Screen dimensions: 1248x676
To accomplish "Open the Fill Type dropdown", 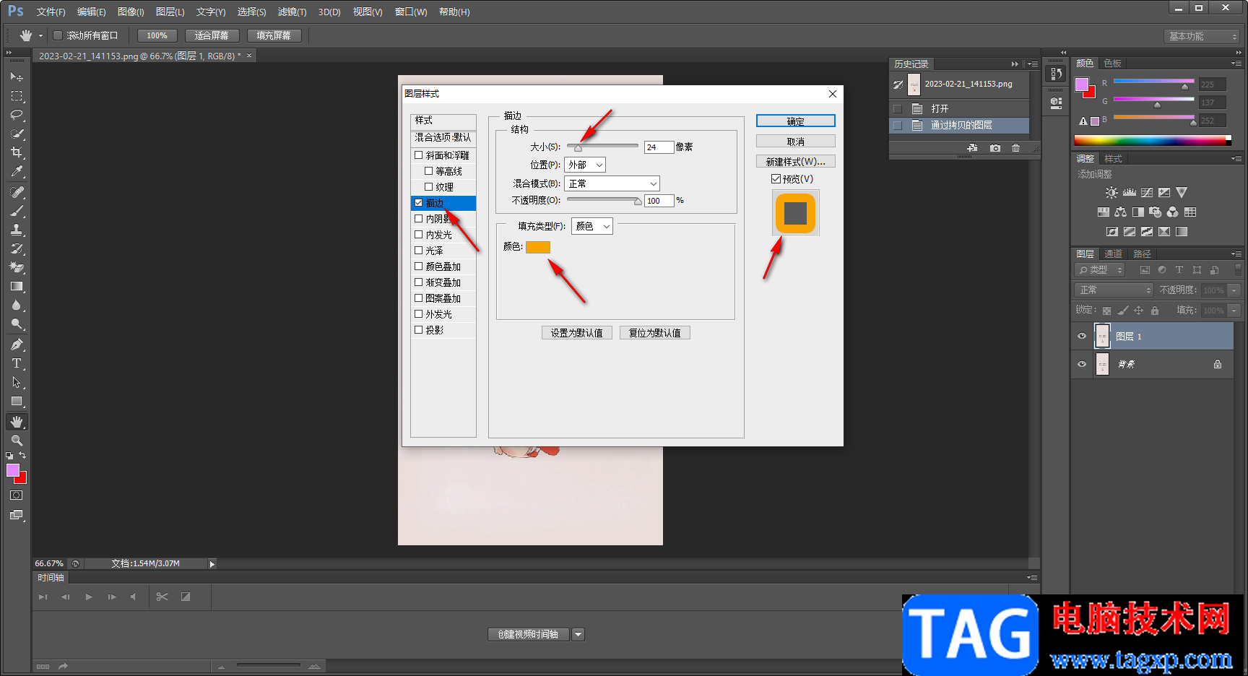I will coord(592,226).
